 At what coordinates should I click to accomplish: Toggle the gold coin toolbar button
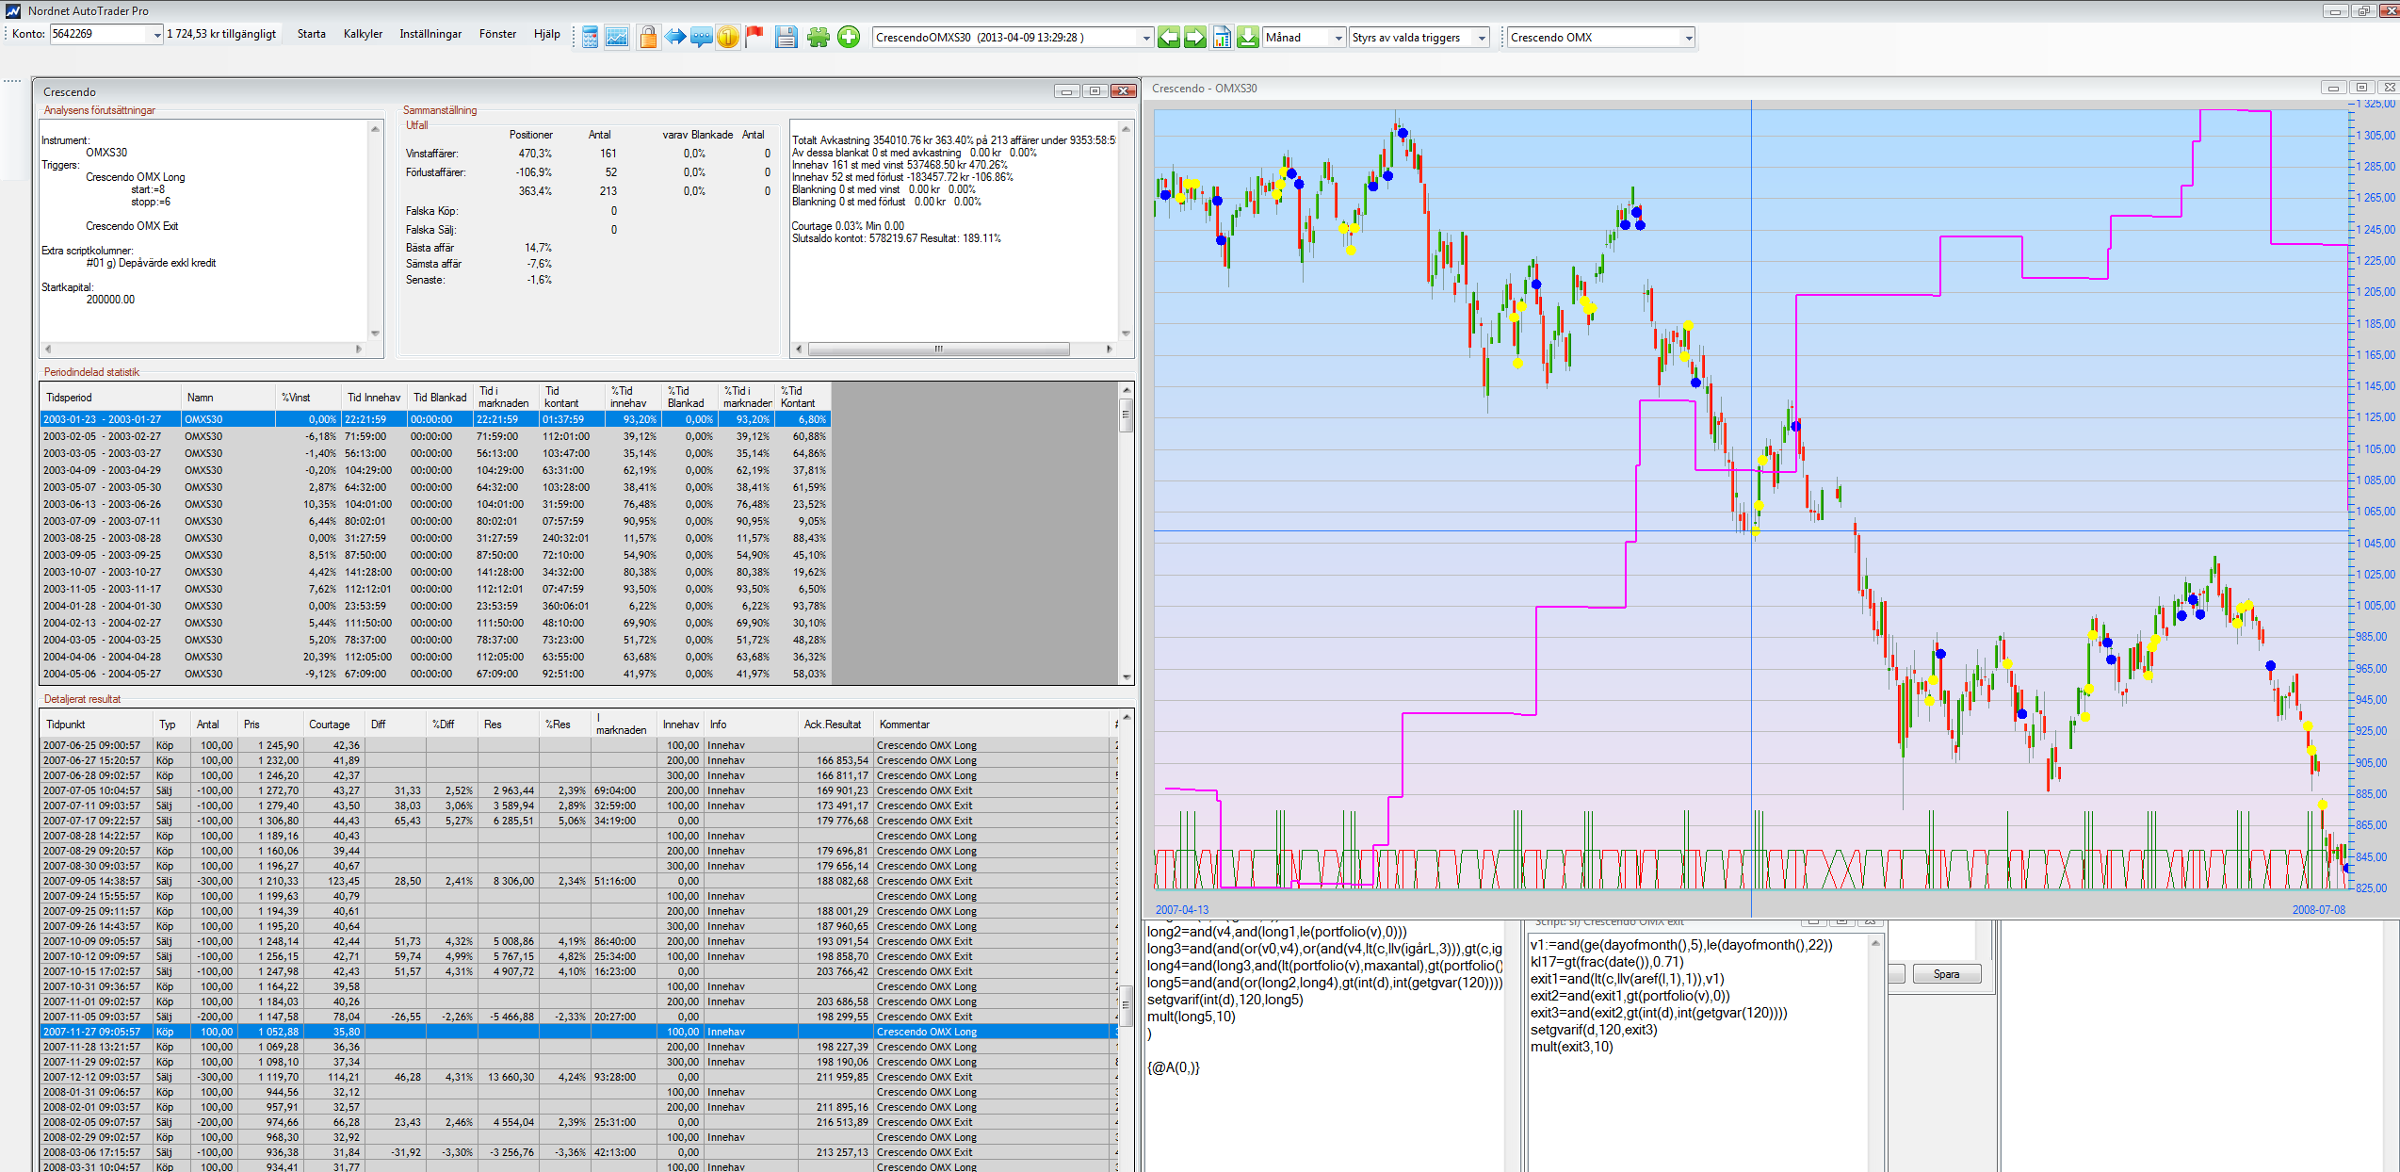(728, 38)
